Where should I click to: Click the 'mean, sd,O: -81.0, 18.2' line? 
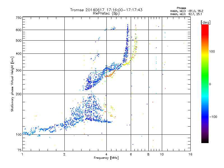pos(186,11)
